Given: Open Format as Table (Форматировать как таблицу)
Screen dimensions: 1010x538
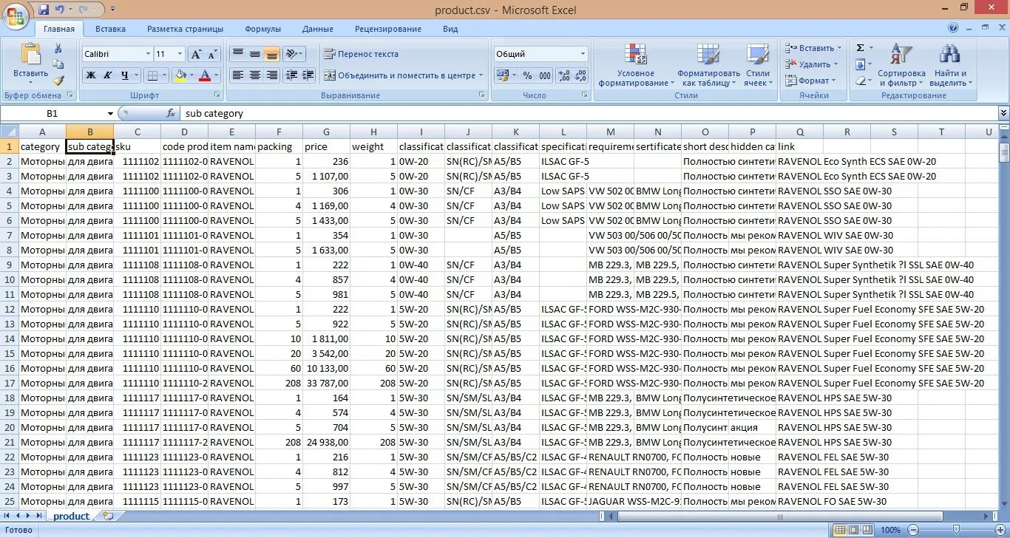Looking at the screenshot, I should point(708,66).
